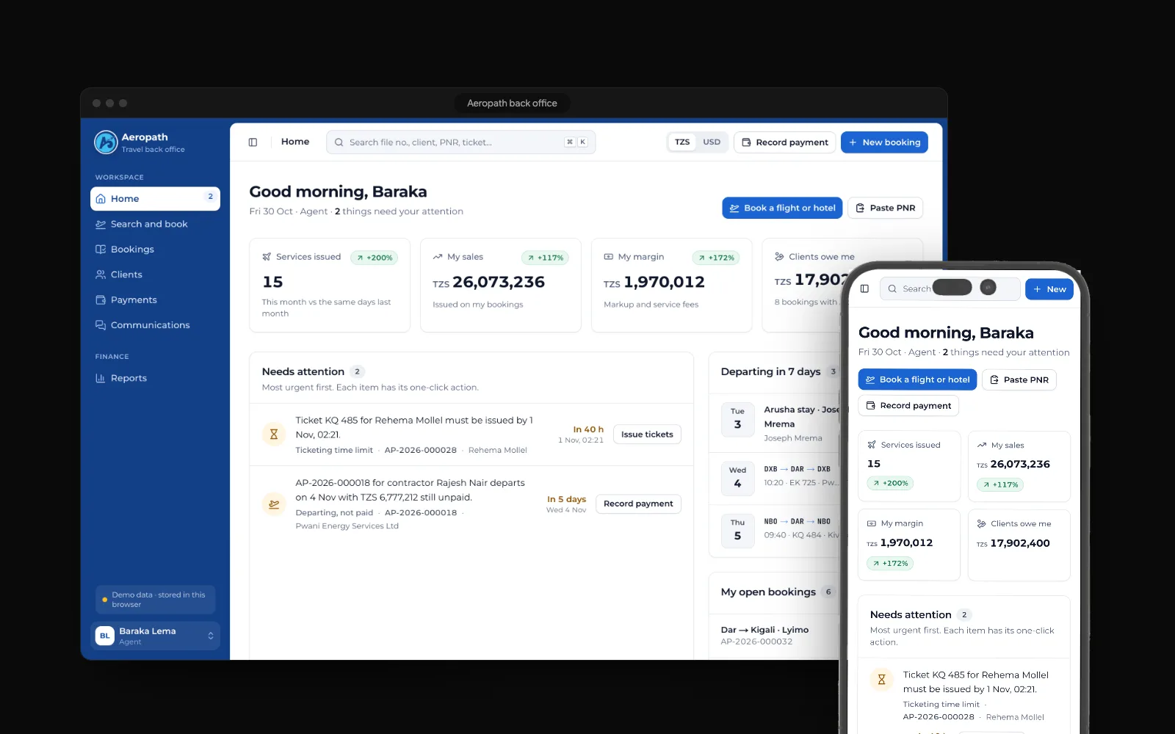The width and height of the screenshot is (1175, 734).
Task: Click the My sales trend icon on desktop card
Action: (438, 257)
